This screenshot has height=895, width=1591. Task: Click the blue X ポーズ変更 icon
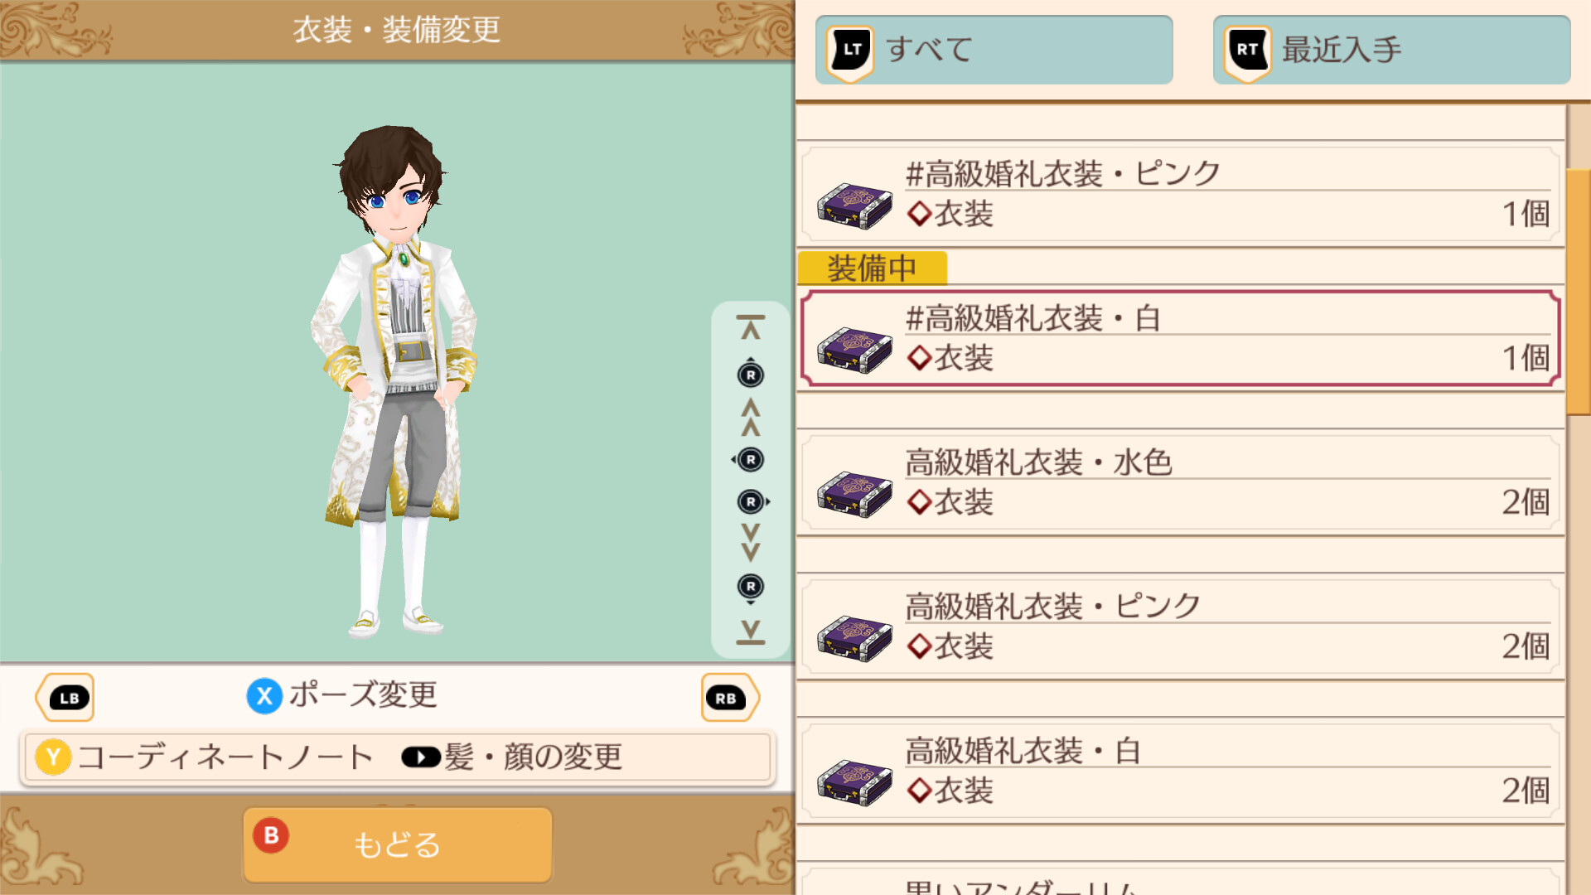(x=264, y=696)
